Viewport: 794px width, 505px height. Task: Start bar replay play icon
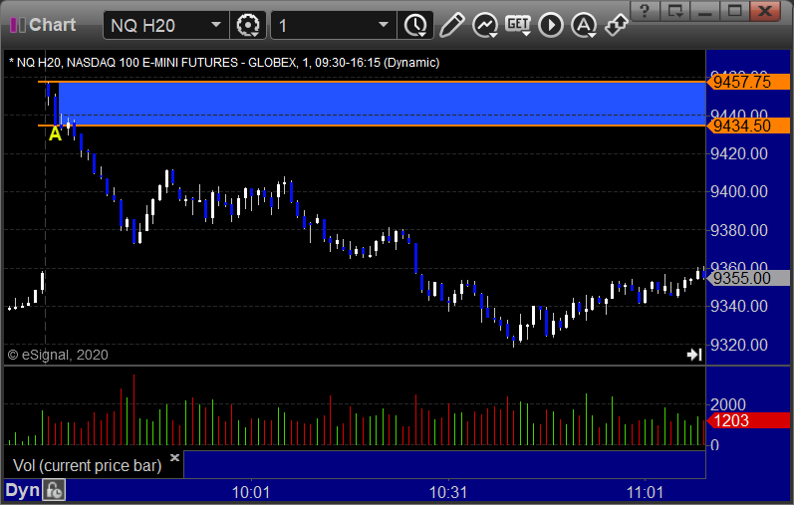pos(551,25)
